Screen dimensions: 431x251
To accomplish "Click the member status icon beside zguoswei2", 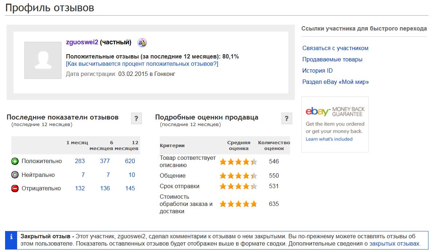I will pyautogui.click(x=142, y=42).
